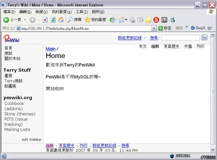The height and width of the screenshot is (160, 217).
Task: Click the Main breadcrumb link
Action: coord(51,49)
